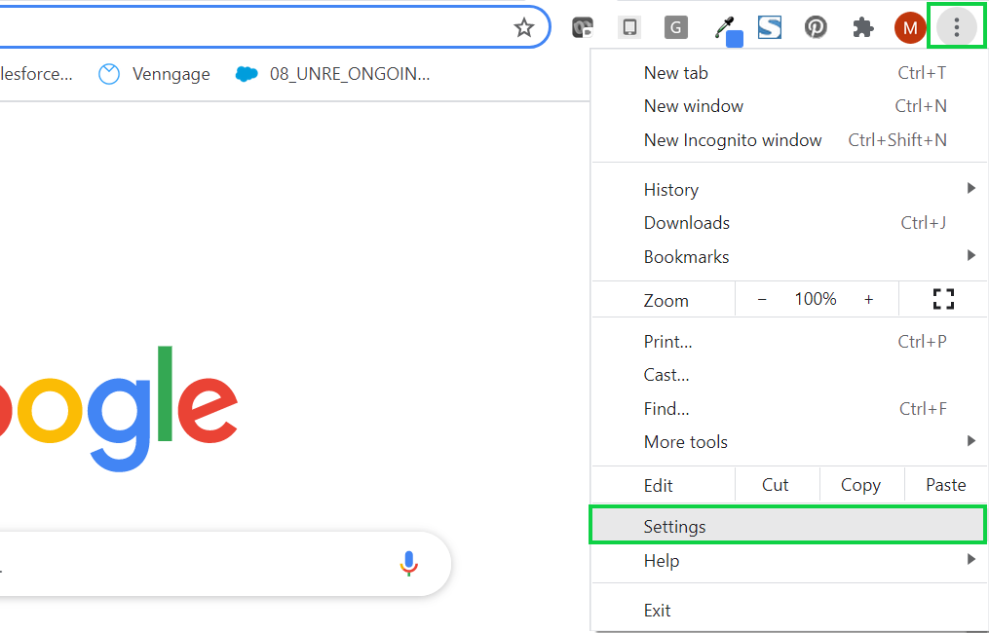Open Downloads from menu
989x633 pixels.
click(x=788, y=223)
